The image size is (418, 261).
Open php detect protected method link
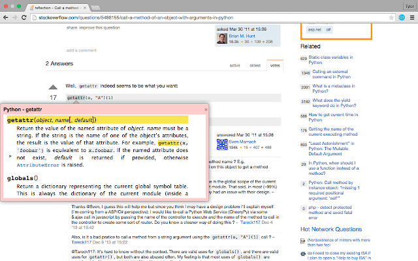330,212
